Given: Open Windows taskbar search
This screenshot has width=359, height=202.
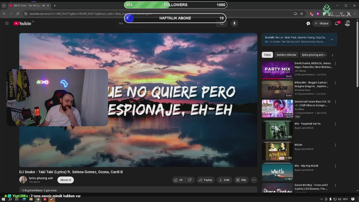Looking at the screenshot, I should [10, 199].
